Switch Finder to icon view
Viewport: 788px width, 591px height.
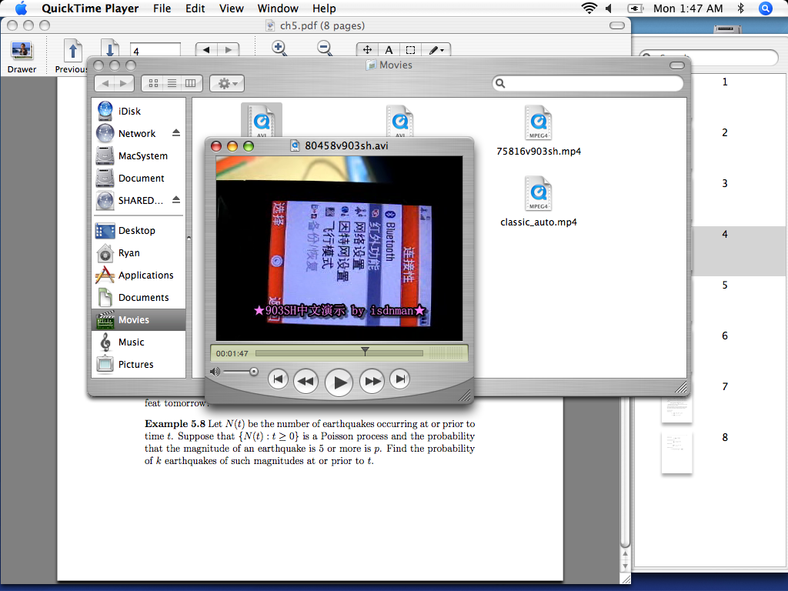point(153,83)
